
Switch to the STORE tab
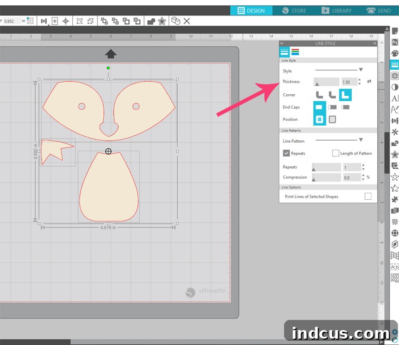click(x=294, y=11)
